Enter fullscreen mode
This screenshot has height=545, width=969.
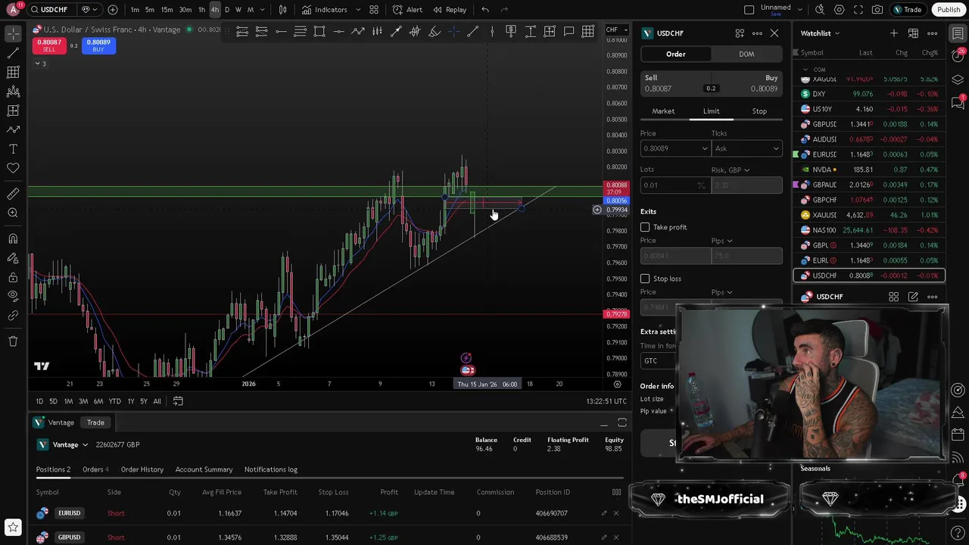(858, 10)
